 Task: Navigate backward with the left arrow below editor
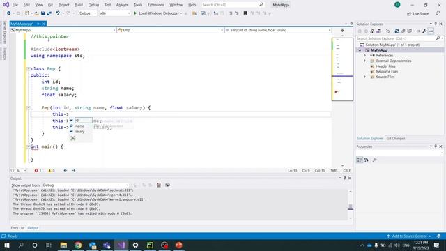66,170
